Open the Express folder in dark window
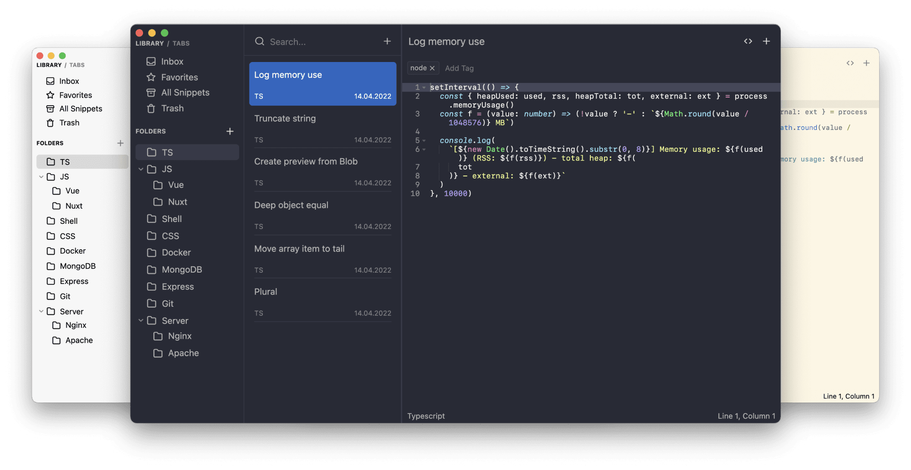911x470 pixels. (x=170, y=287)
